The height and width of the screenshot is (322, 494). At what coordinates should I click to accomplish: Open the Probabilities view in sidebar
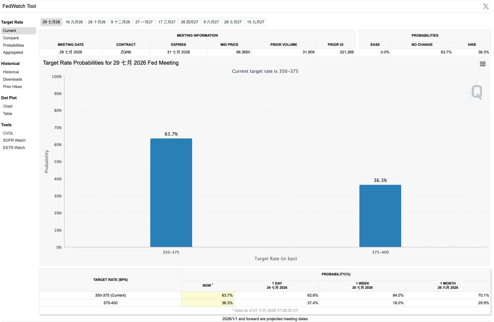tap(13, 45)
